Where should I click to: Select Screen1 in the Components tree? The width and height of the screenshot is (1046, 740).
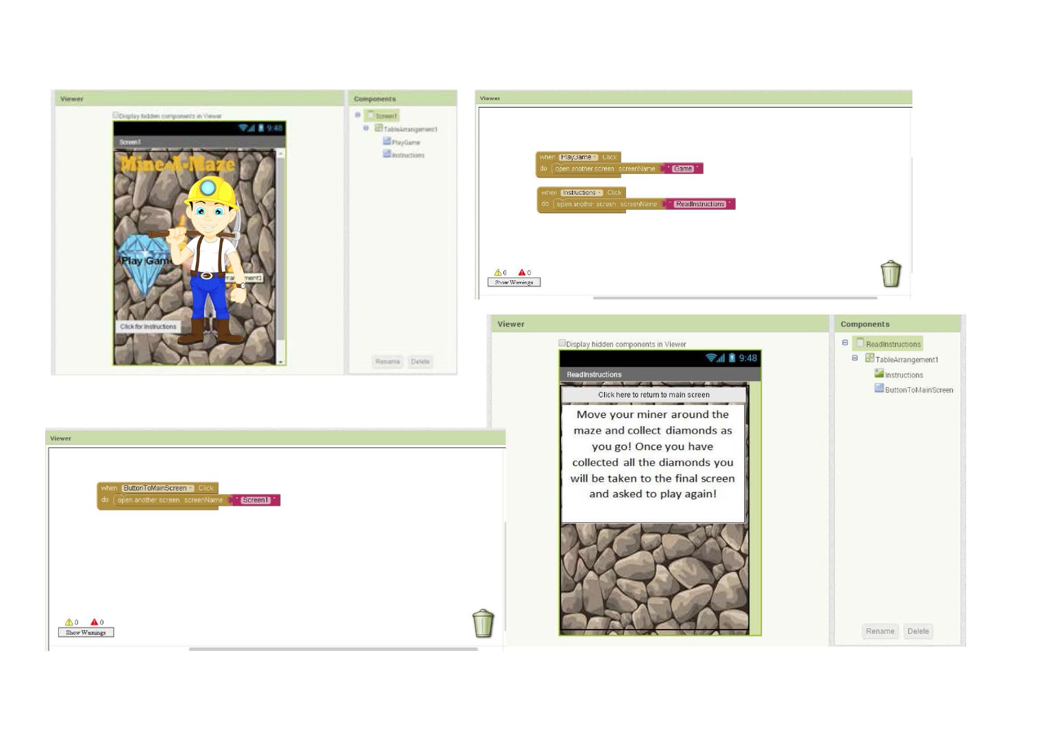pos(386,116)
